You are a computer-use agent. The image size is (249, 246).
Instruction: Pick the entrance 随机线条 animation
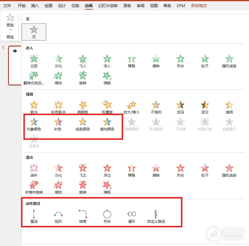click(229, 61)
